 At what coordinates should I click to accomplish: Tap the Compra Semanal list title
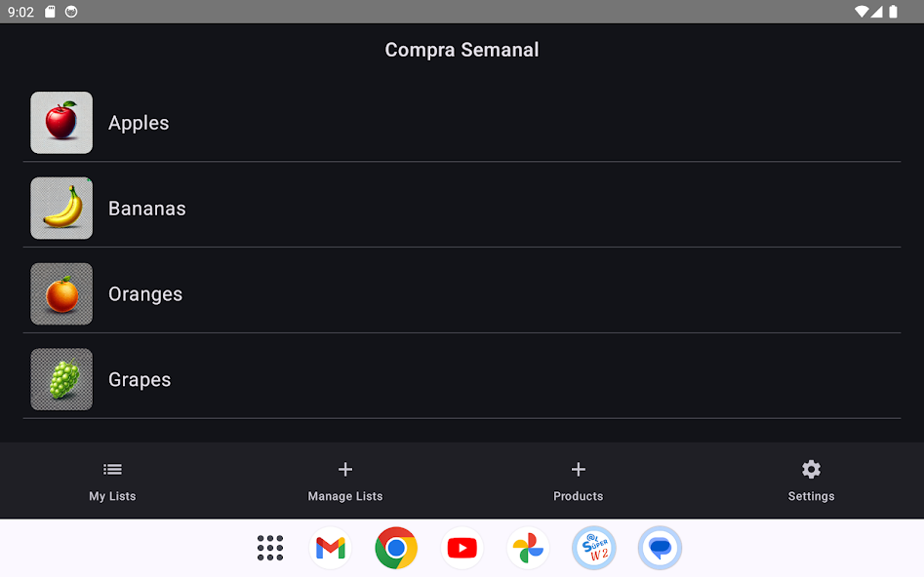[x=462, y=50]
